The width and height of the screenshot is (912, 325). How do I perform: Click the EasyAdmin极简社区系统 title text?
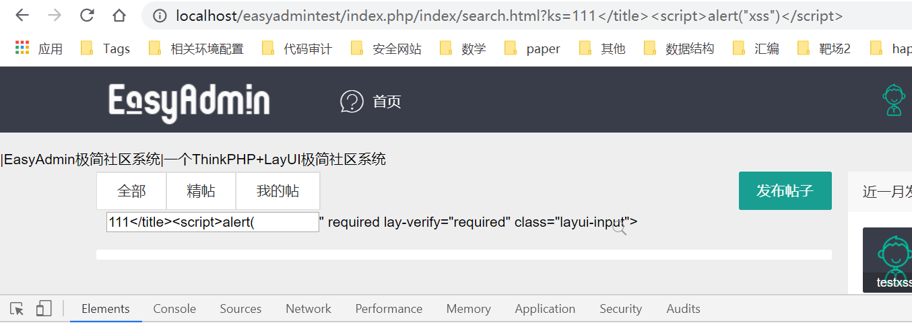pyautogui.click(x=82, y=159)
